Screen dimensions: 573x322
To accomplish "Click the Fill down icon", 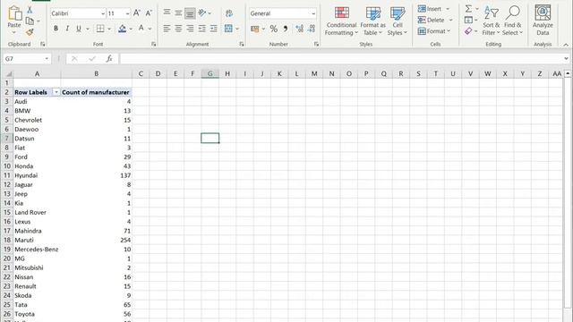I will 468,20.
